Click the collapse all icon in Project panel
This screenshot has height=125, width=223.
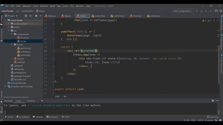(x=30, y=16)
